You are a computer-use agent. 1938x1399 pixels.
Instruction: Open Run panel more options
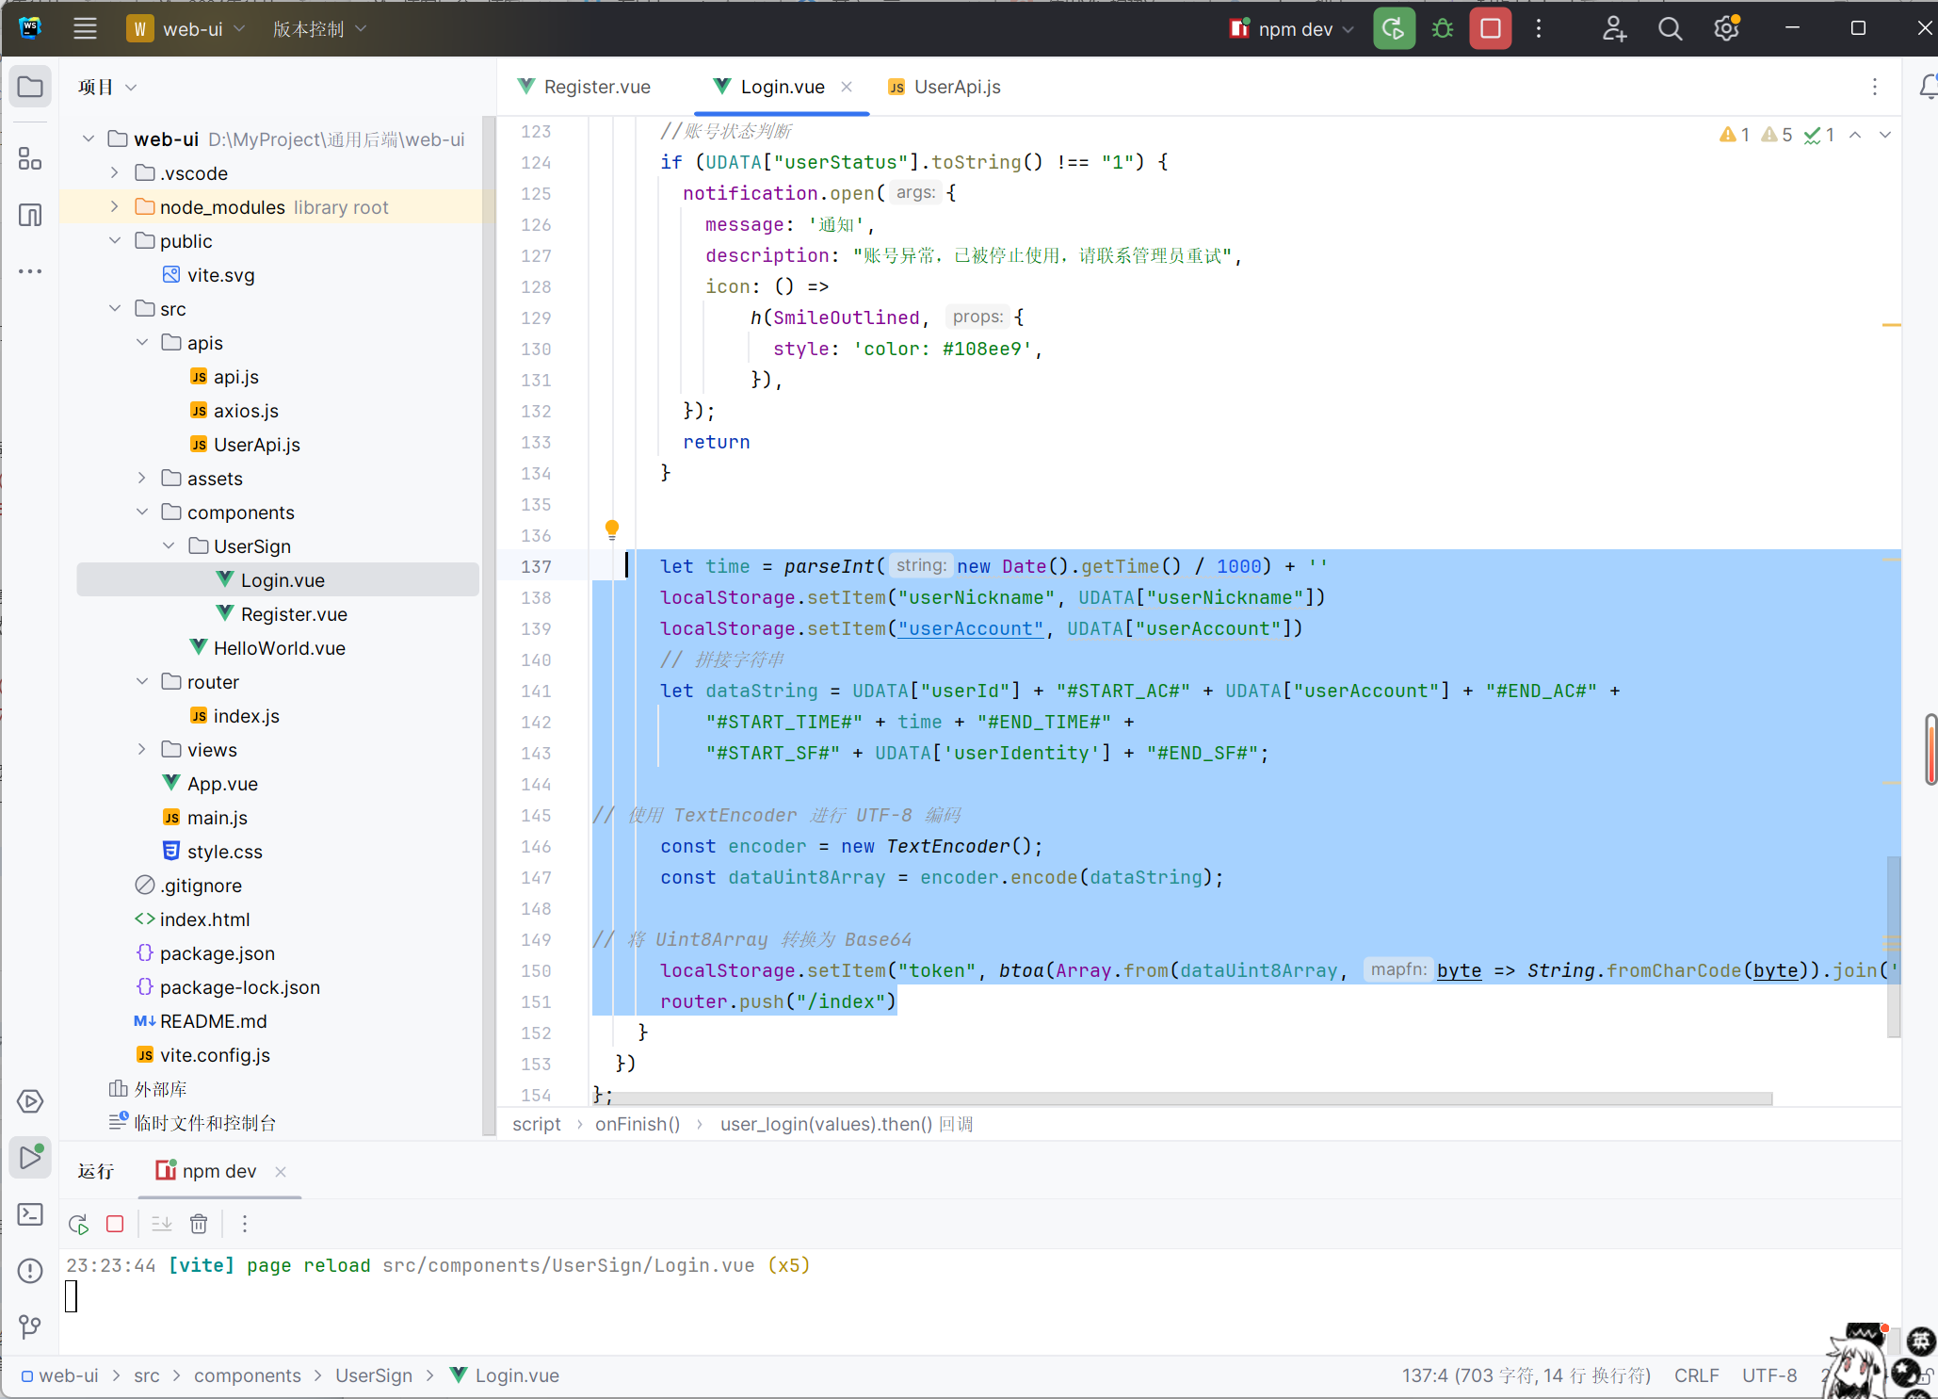coord(245,1224)
